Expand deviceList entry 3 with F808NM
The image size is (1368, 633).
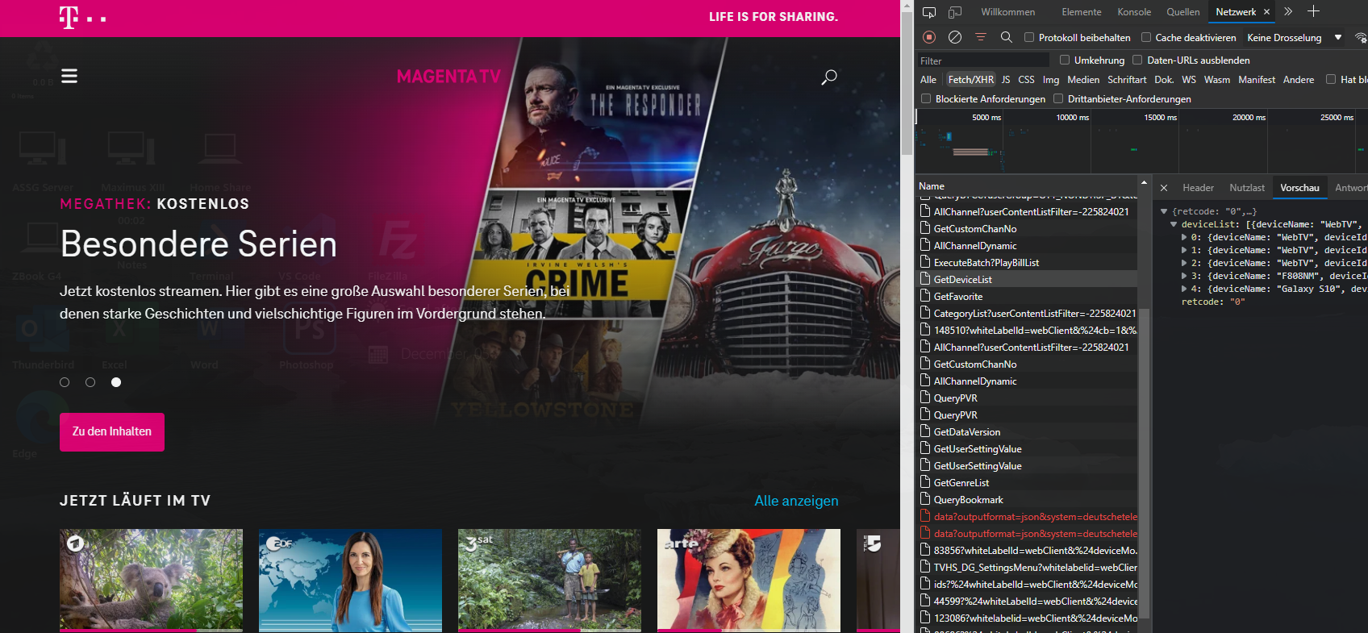point(1184,276)
